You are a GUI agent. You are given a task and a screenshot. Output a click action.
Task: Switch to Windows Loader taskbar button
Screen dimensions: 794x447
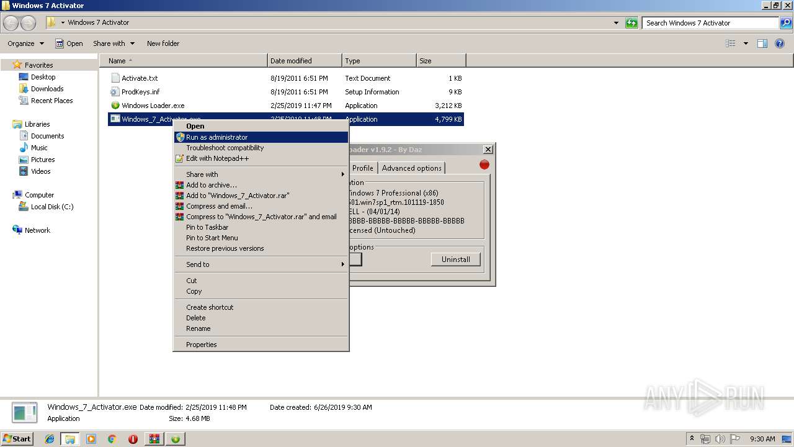click(x=176, y=439)
